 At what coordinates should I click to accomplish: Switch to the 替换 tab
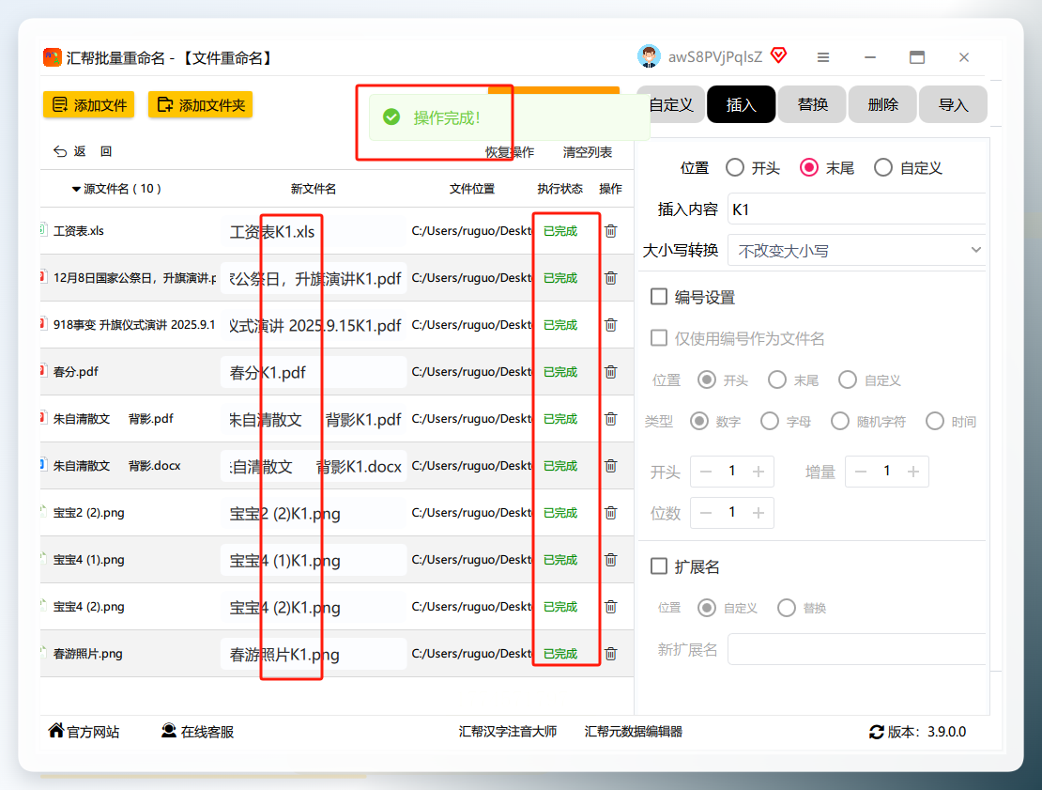click(x=812, y=104)
